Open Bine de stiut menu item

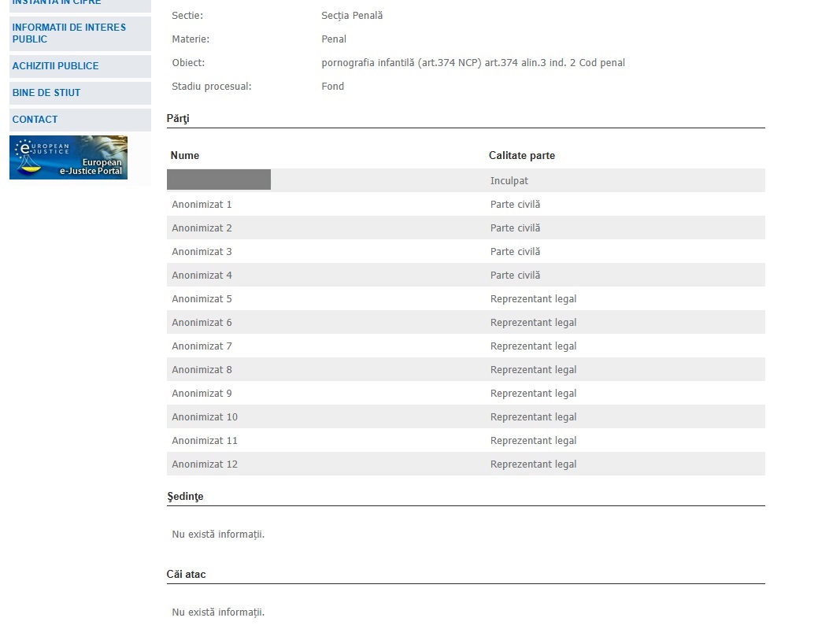point(80,93)
